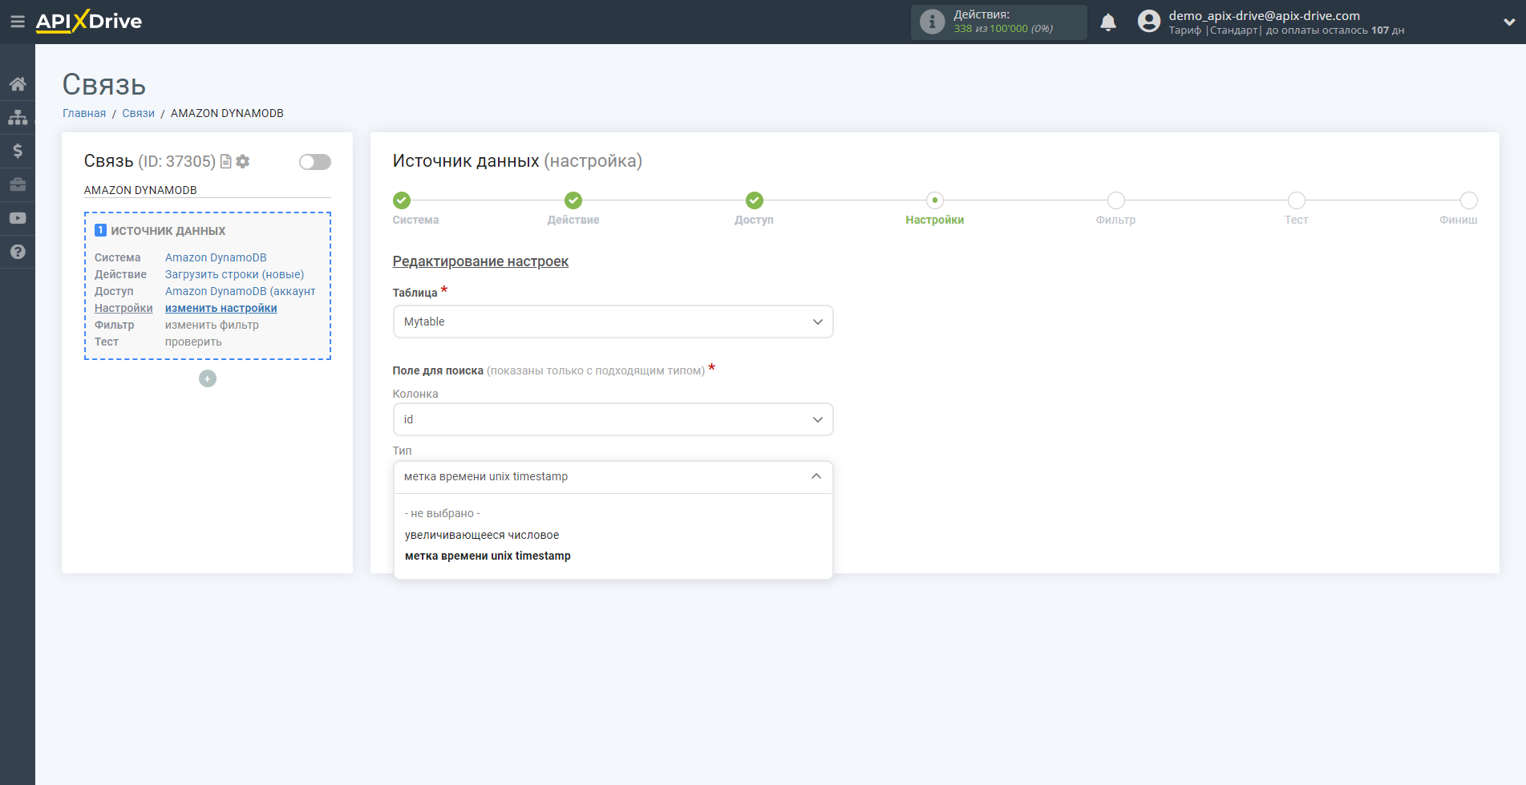Viewport: 1526px width, 785px height.
Task: Click the Amazon DynamoDB system link
Action: click(x=216, y=257)
